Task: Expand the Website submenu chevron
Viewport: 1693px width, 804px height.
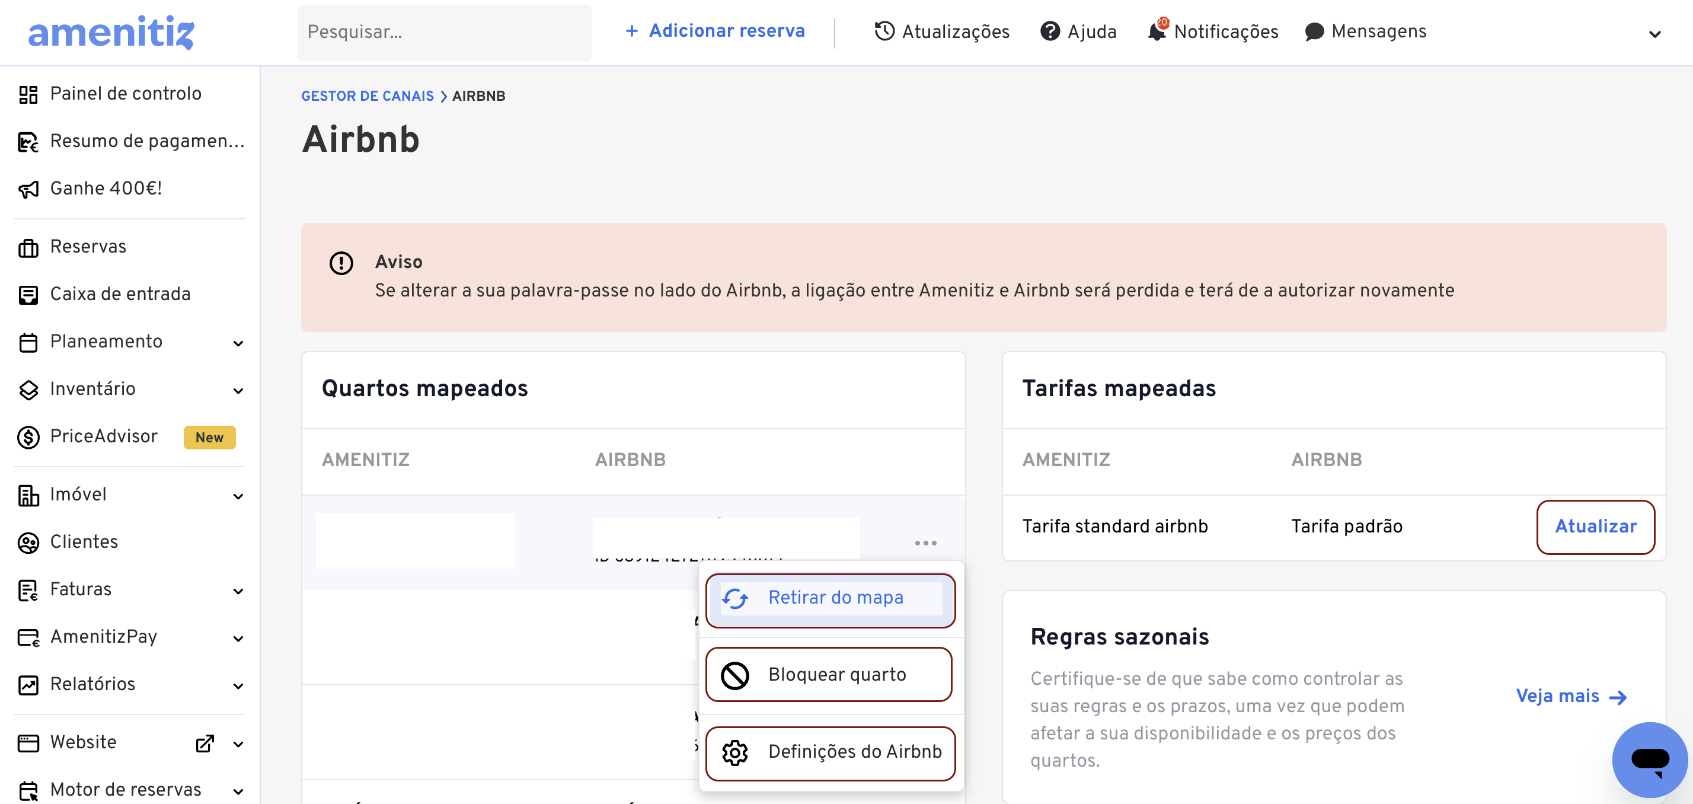Action: tap(238, 744)
